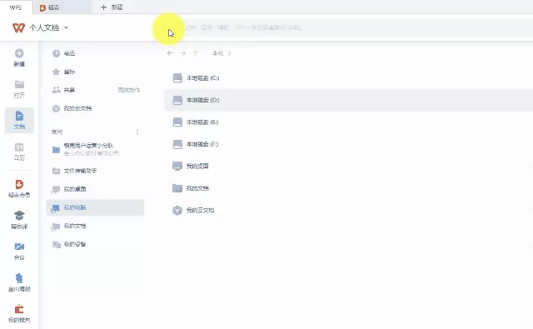This screenshot has height=329, width=533.
Task: Select 我的电脑 in the navigation panel
Action: 95,207
